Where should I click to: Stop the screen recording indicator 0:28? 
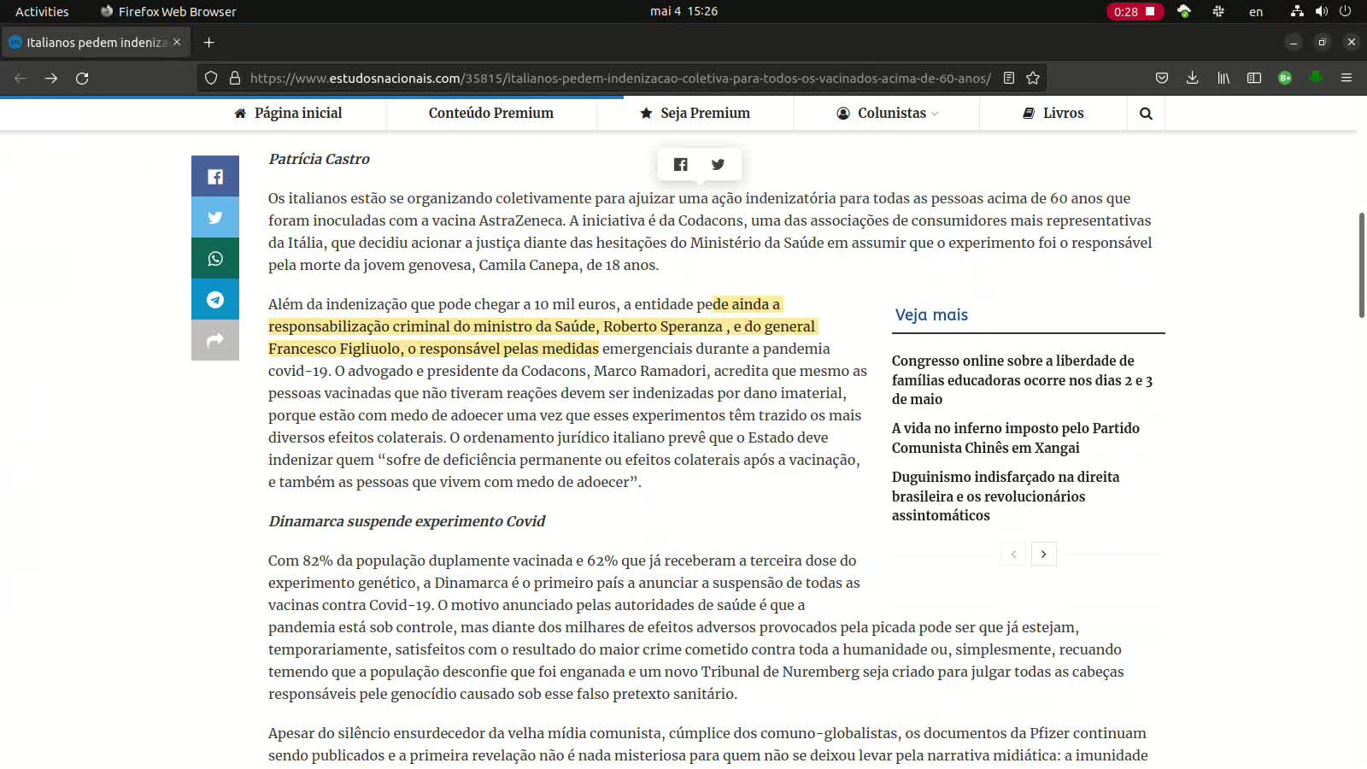[x=1135, y=12]
